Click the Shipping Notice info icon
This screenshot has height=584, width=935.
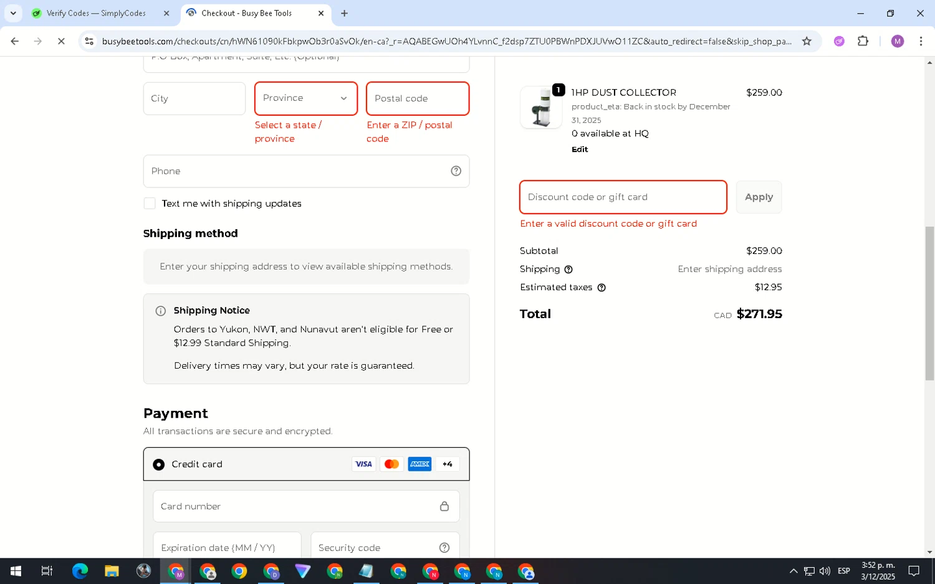click(x=160, y=311)
